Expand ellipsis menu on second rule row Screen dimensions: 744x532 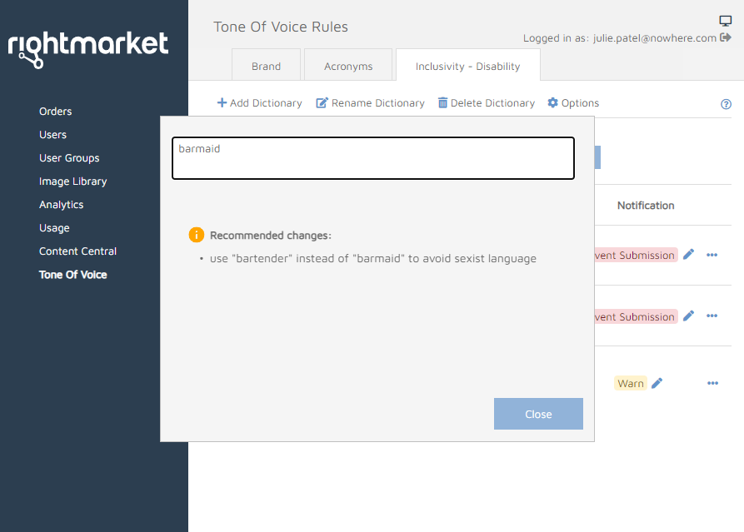(x=712, y=316)
